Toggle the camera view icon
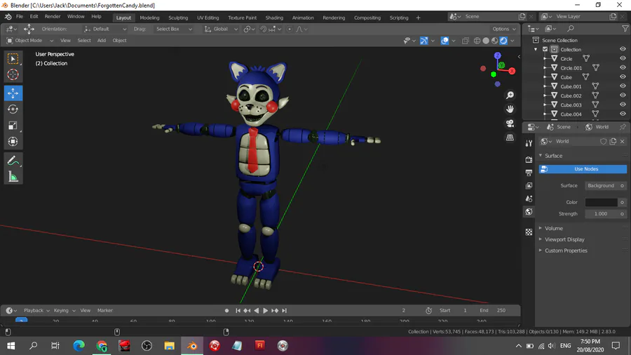Image resolution: width=631 pixels, height=355 pixels. click(510, 123)
